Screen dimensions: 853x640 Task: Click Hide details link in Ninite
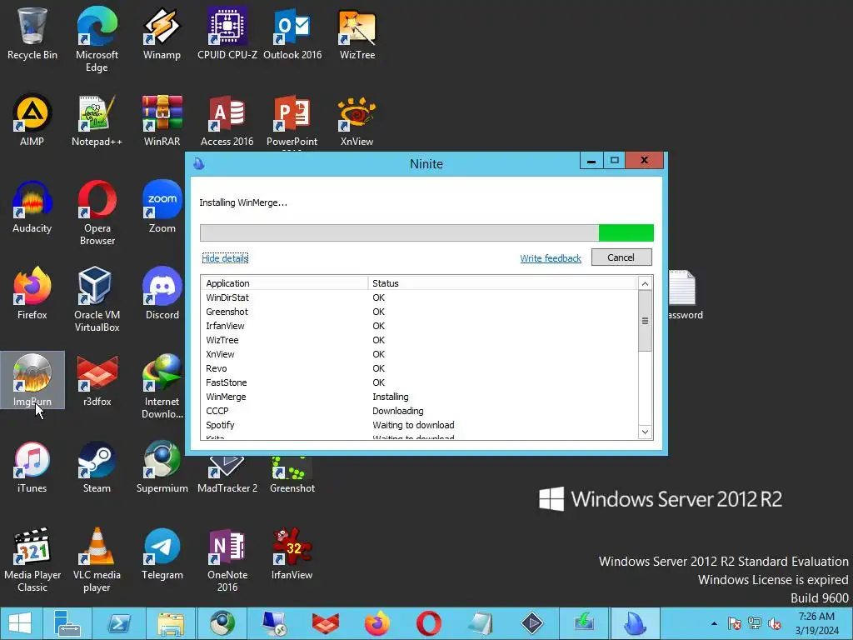coord(225,258)
